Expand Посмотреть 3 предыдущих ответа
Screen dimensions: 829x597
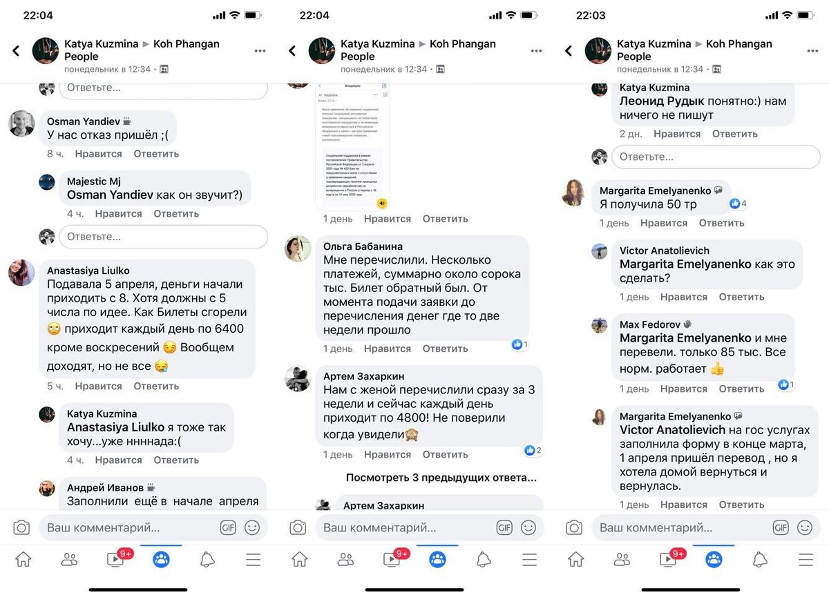click(x=441, y=478)
